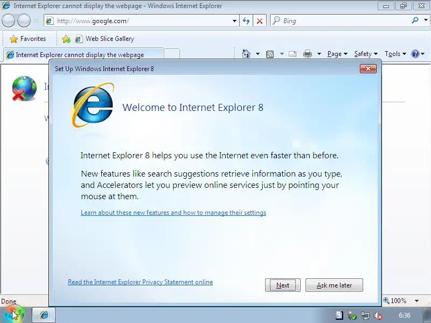Screen dimensions: 431x323
Task: Click the Home icon in command bar
Action: (246, 53)
